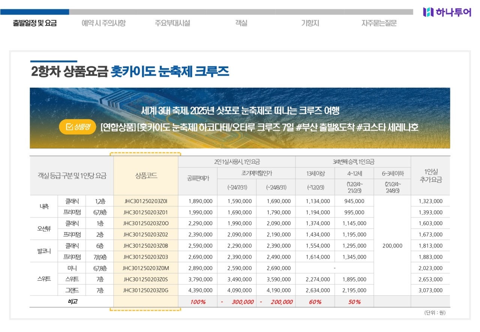The height and width of the screenshot is (332, 480).
Task: Click the 13세이상 column header
Action: (315, 173)
